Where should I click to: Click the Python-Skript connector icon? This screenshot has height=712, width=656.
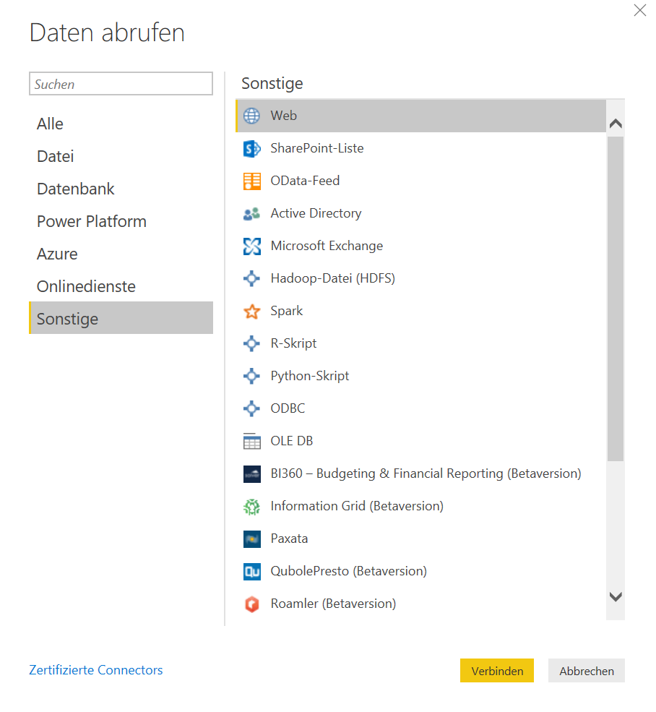tap(251, 376)
